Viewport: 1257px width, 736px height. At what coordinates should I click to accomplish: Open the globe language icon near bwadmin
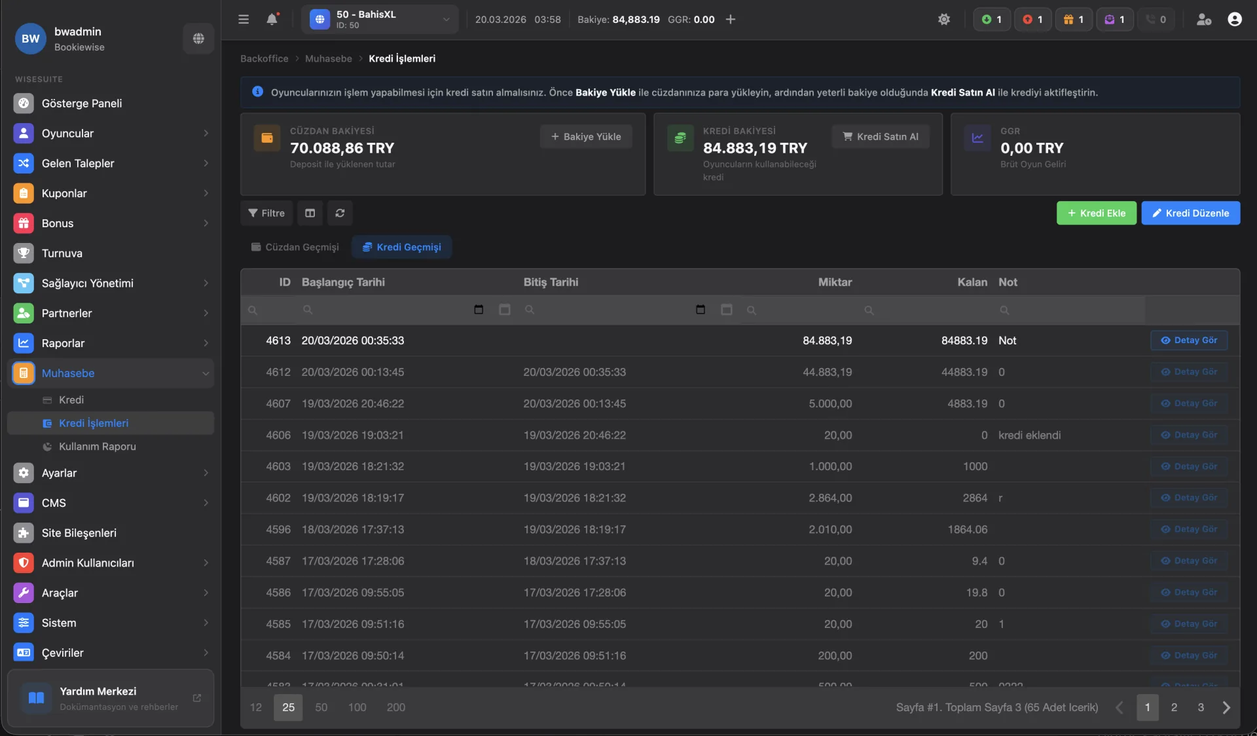point(198,39)
